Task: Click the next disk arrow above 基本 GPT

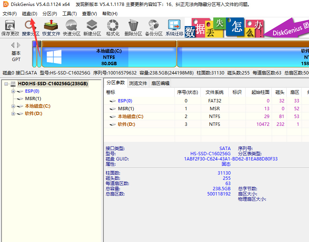Action: 19,45
